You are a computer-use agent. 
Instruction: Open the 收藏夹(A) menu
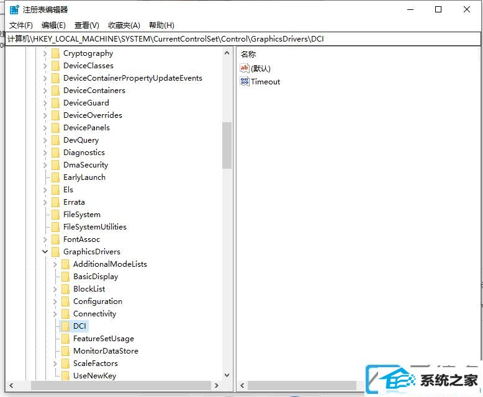124,25
